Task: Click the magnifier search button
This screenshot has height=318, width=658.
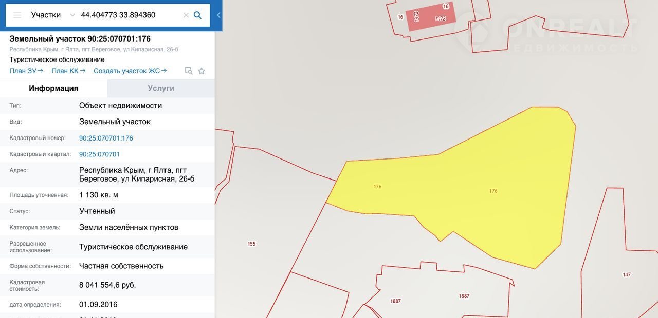Action: point(197,15)
